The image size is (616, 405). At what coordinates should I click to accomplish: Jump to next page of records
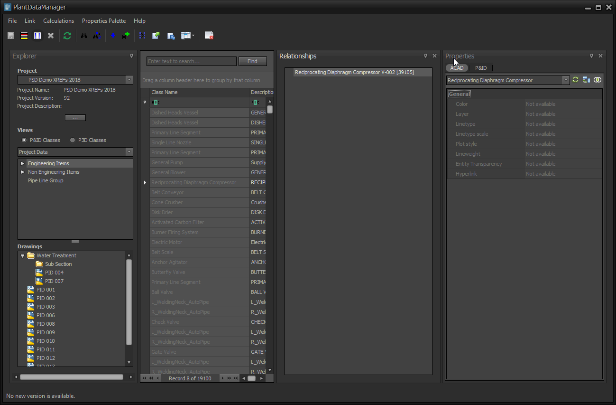click(x=229, y=378)
